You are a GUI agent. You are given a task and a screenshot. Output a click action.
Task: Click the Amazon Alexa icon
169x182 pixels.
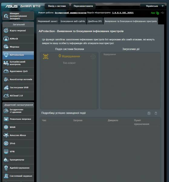click(x=6, y=135)
